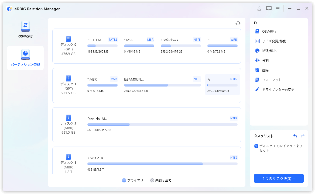Click the フォーマット icon

pos(257,80)
